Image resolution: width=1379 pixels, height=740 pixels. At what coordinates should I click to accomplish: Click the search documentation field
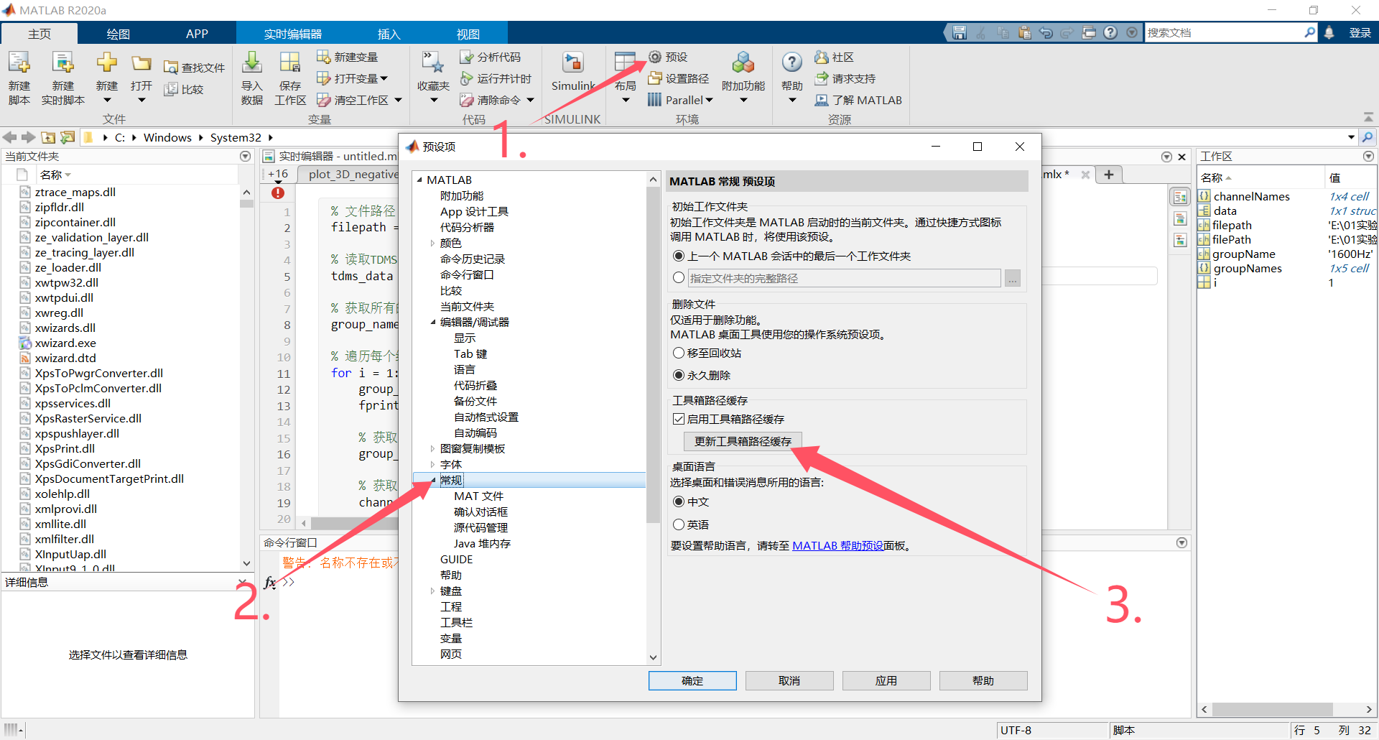click(1225, 32)
